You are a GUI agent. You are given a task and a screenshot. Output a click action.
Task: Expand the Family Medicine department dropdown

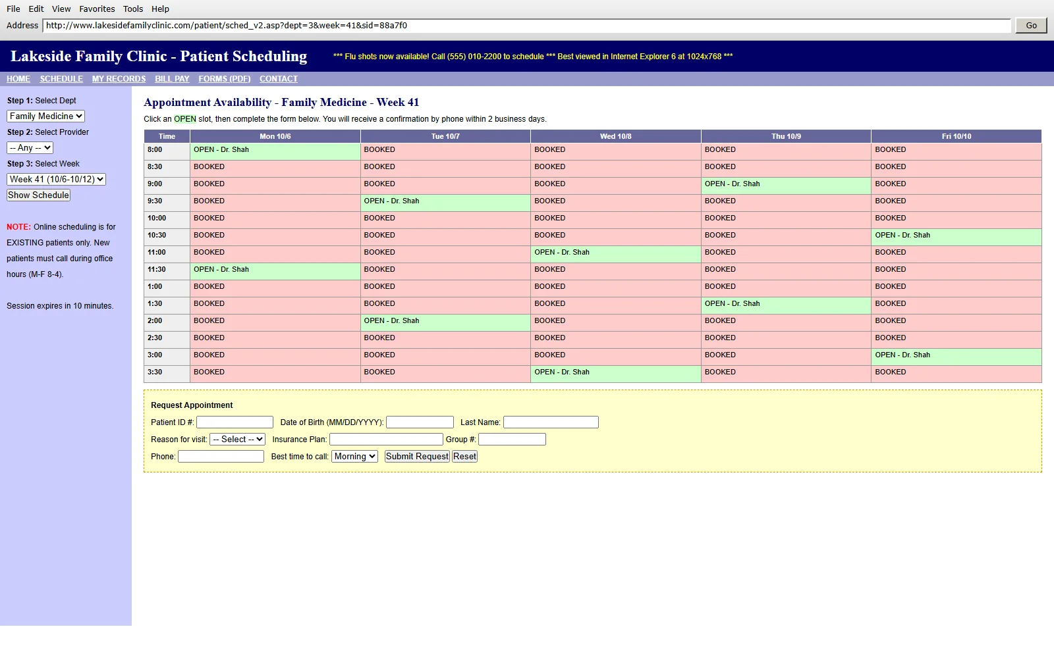[x=45, y=116]
